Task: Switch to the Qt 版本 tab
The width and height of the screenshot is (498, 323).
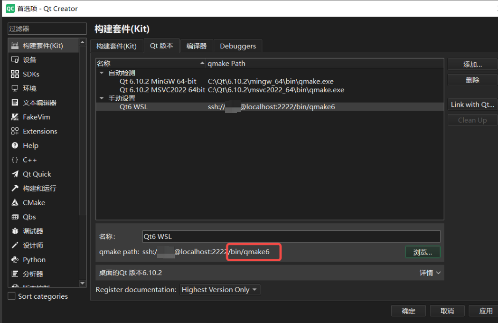Action: [162, 46]
